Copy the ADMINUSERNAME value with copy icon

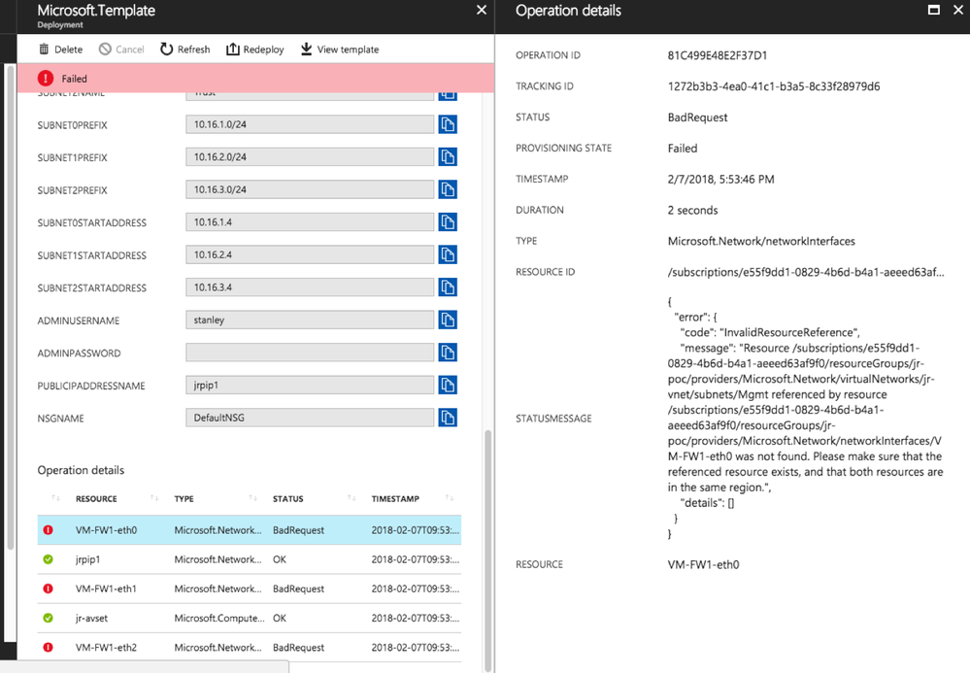[x=447, y=320]
